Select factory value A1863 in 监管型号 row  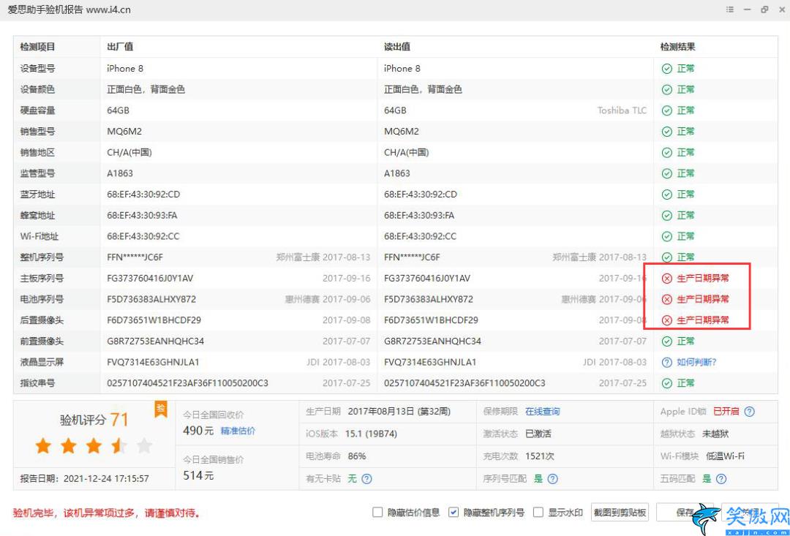(120, 173)
